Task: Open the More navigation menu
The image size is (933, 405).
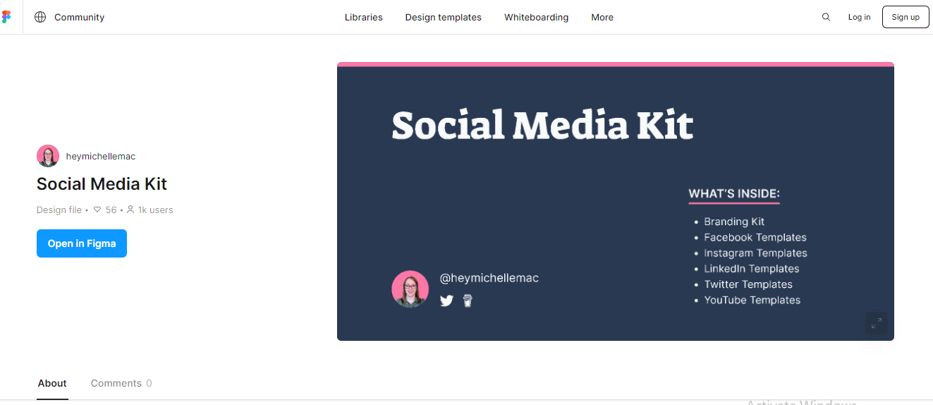Action: [x=602, y=17]
